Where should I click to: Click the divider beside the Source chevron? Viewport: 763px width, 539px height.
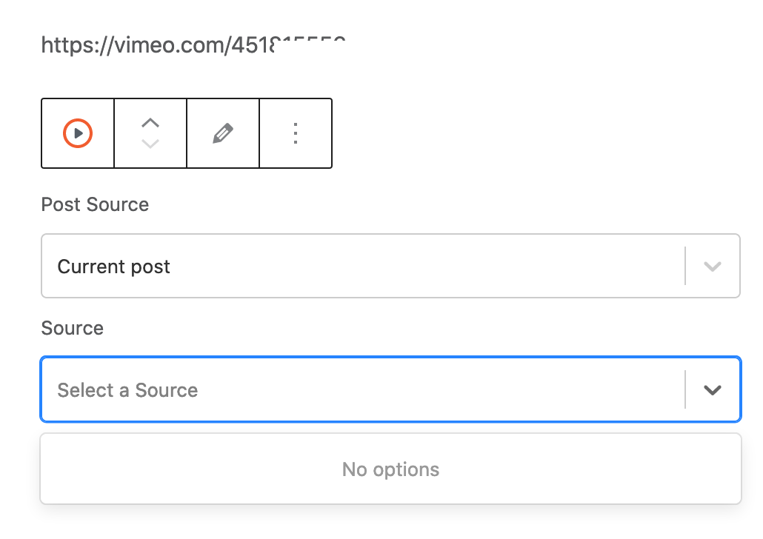coord(685,389)
